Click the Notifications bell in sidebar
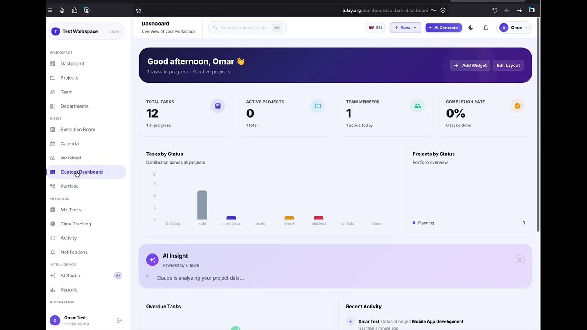Screen dimensions: 587x330 tap(53, 253)
